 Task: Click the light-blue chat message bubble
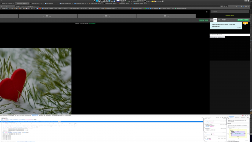(226, 26)
